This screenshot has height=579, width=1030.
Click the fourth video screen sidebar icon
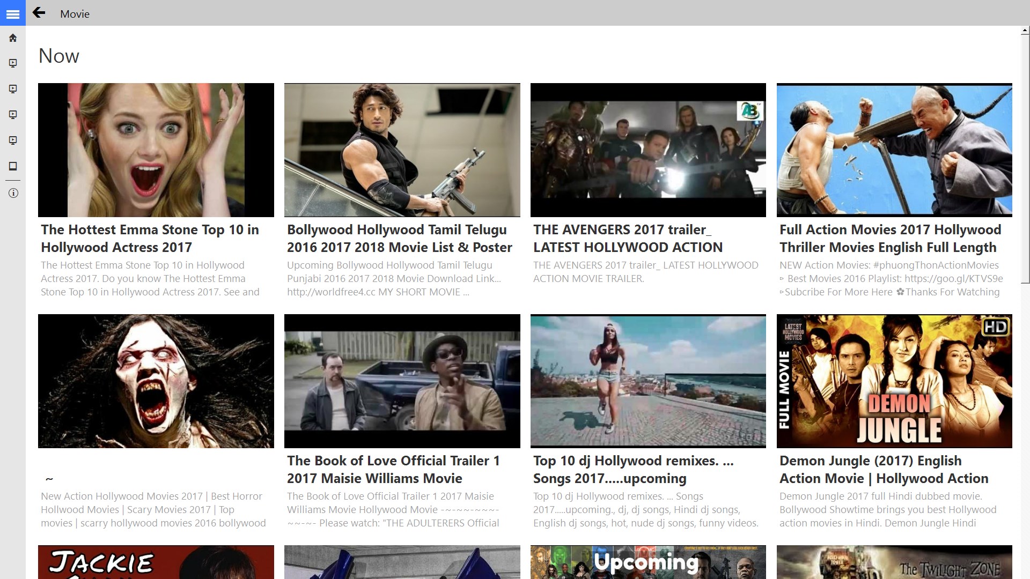pos(13,140)
